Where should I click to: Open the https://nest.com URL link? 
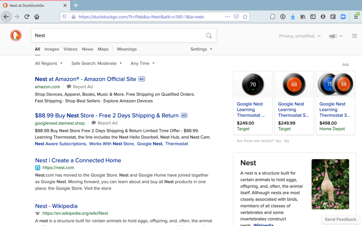[58, 168]
